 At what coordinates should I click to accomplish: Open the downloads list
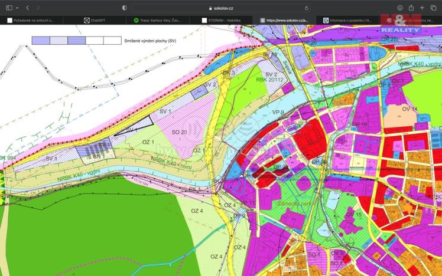click(x=400, y=8)
